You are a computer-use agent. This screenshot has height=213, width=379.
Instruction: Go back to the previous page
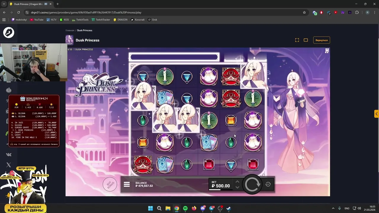[4, 12]
